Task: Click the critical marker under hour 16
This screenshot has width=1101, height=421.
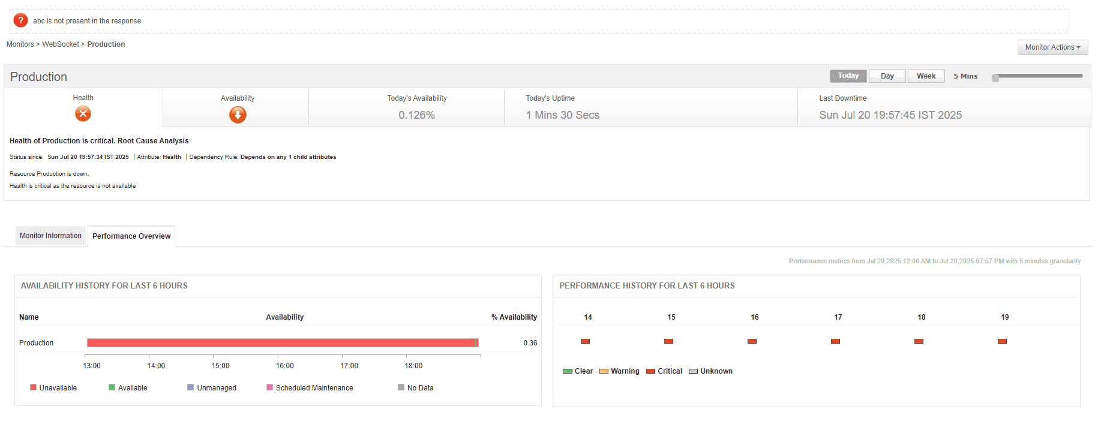Action: [x=752, y=341]
